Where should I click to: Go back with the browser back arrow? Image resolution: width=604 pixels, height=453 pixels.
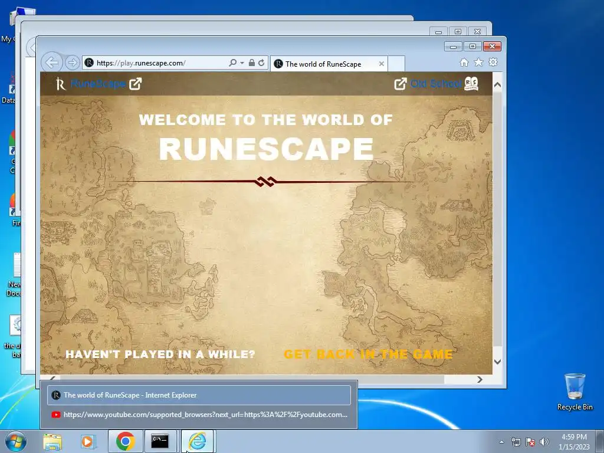[x=52, y=63]
